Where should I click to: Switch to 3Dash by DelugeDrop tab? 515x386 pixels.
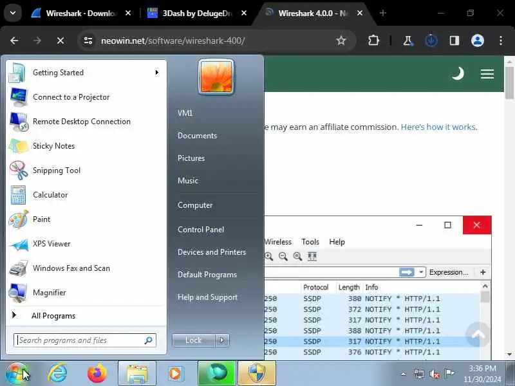[x=197, y=13]
